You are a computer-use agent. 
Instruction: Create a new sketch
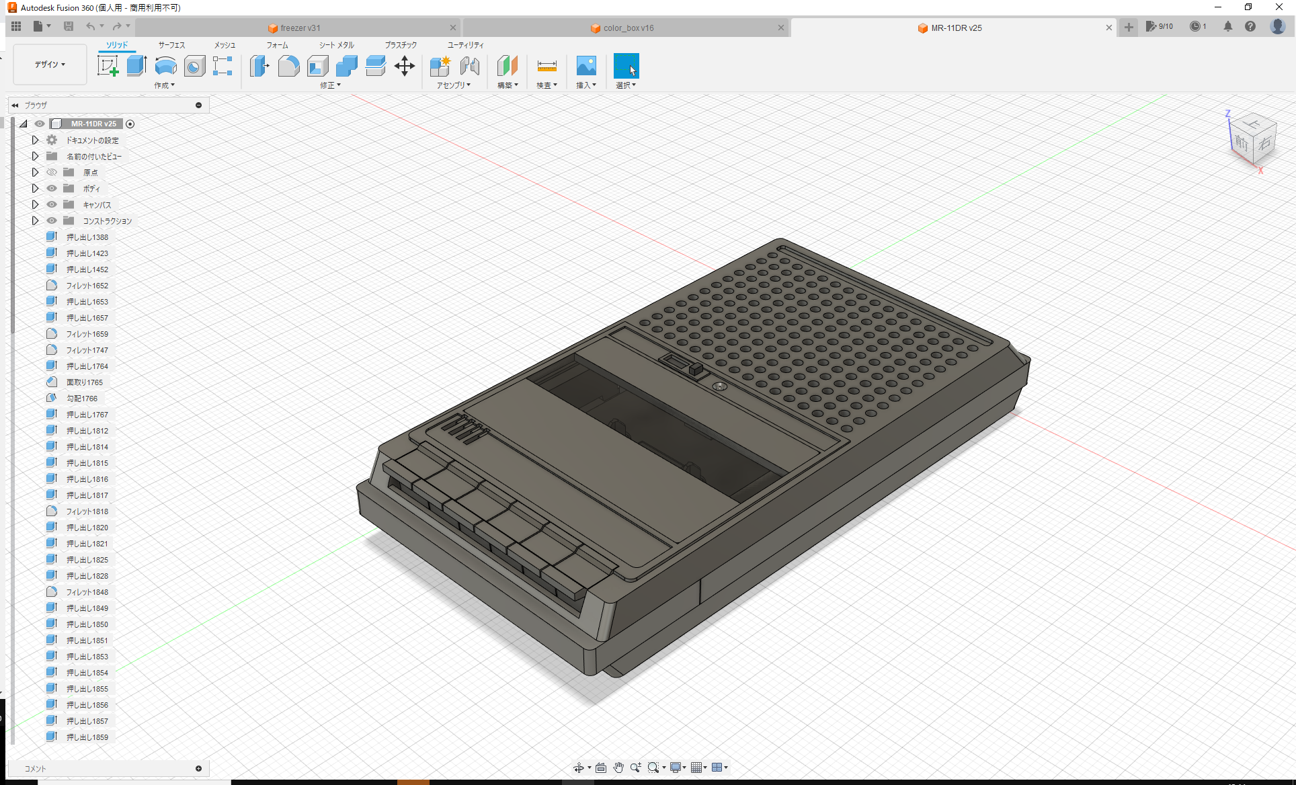(108, 66)
